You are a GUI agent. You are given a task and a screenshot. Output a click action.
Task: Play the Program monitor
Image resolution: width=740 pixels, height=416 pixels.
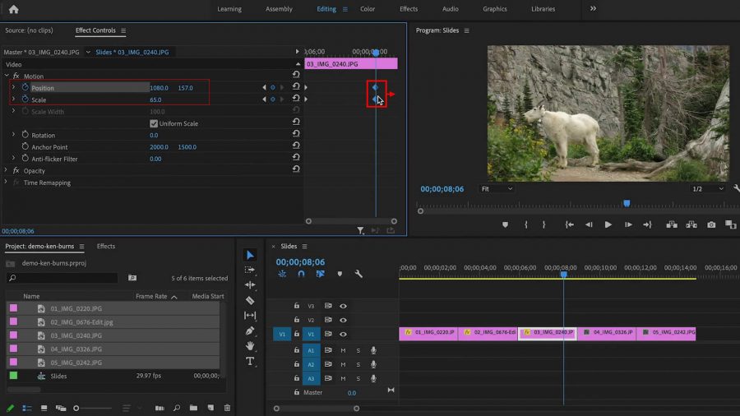(x=608, y=225)
